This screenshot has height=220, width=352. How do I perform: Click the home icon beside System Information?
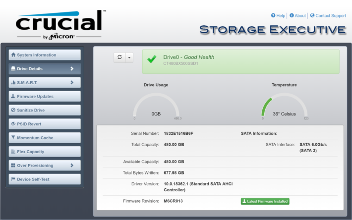pos(13,55)
